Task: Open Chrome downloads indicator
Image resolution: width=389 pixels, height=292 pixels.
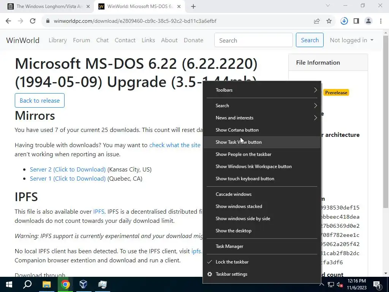Action: (344, 21)
